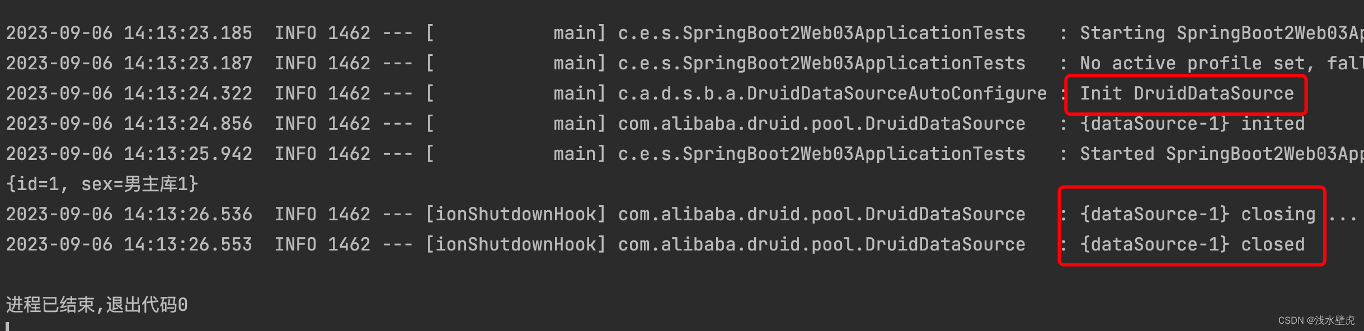Click the 'CSDN @浅水壁虎' watermark

coord(1316,320)
